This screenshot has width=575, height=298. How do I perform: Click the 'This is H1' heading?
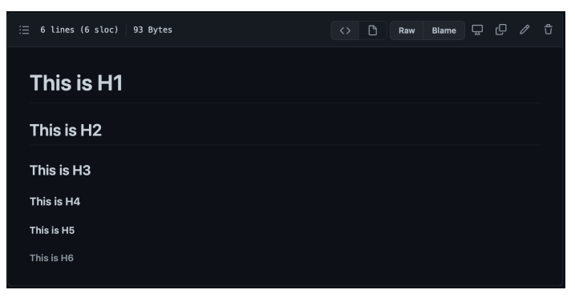tap(76, 83)
